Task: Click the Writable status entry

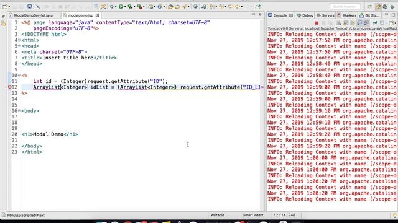Action: point(217,215)
